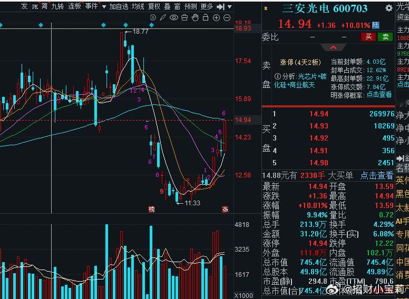Open settings gear beside 三安光电 600703

coord(388,8)
